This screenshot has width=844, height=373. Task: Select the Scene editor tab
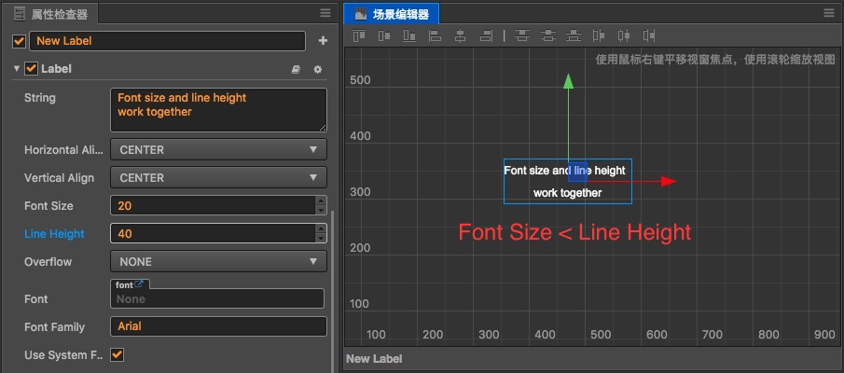[x=392, y=14]
